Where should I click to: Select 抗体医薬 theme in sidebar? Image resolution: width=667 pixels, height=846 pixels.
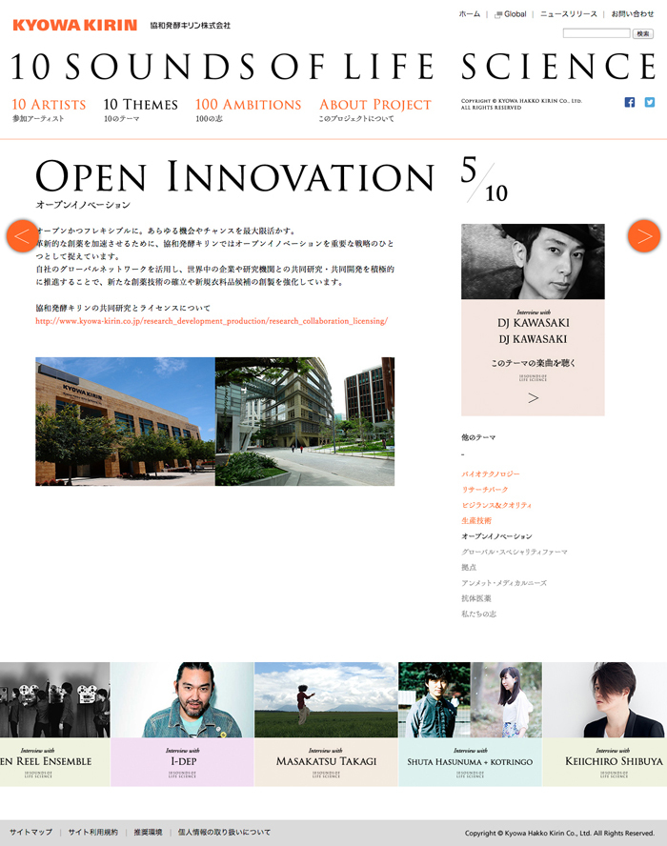pos(476,598)
